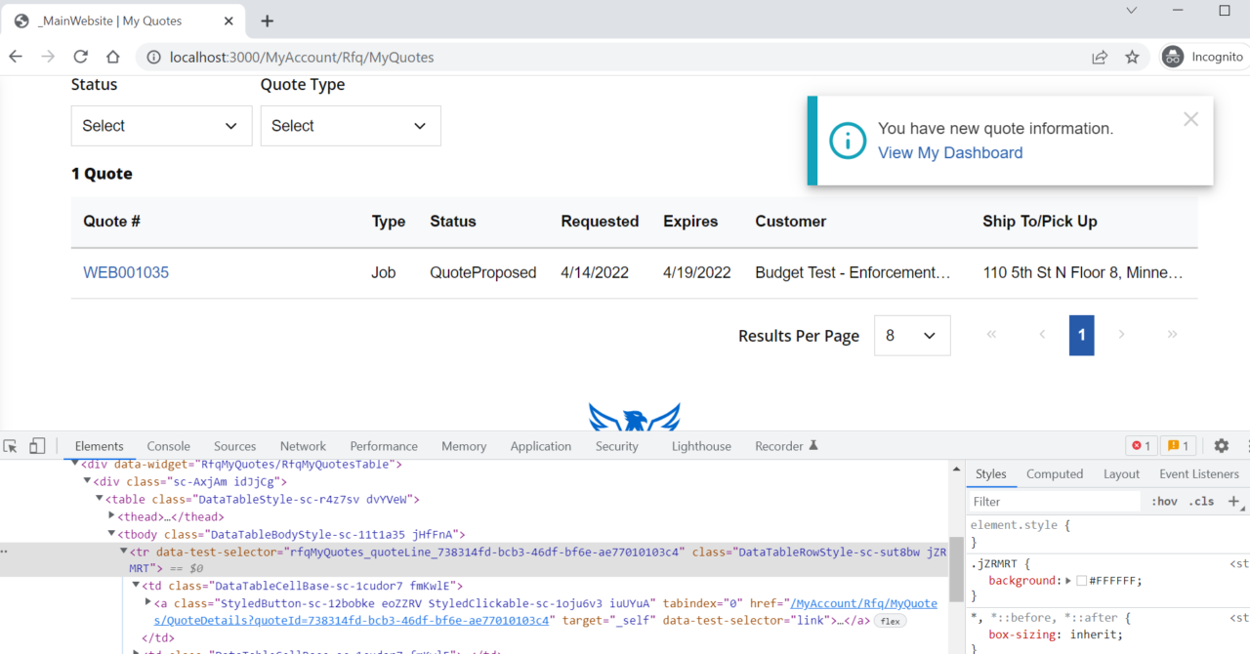Collapse the RfqMyQuotesTable div node
The height and width of the screenshot is (654, 1250).
75,465
